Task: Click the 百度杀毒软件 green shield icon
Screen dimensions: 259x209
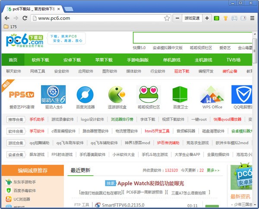Action: point(9,190)
